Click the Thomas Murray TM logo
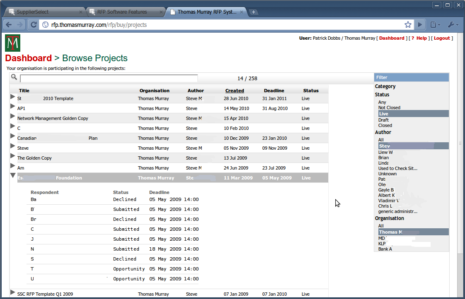 (12, 43)
